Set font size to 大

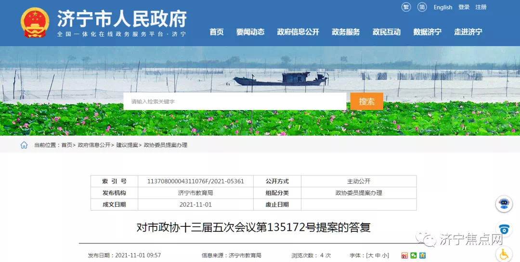(370, 255)
